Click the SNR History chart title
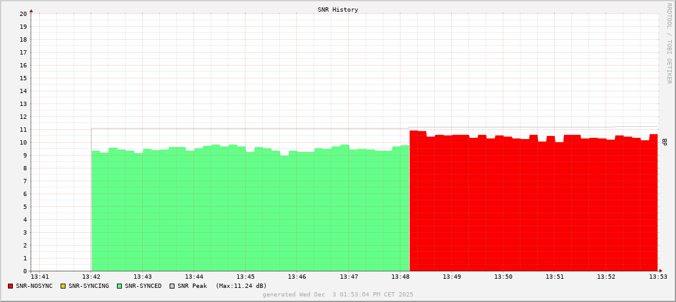 coord(338,10)
